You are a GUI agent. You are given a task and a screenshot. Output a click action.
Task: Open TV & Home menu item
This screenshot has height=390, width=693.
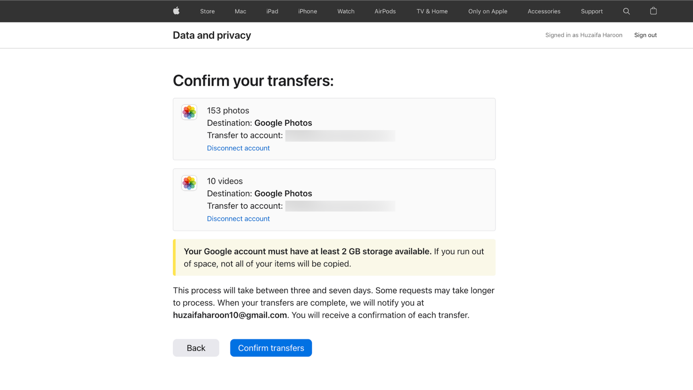(x=432, y=11)
